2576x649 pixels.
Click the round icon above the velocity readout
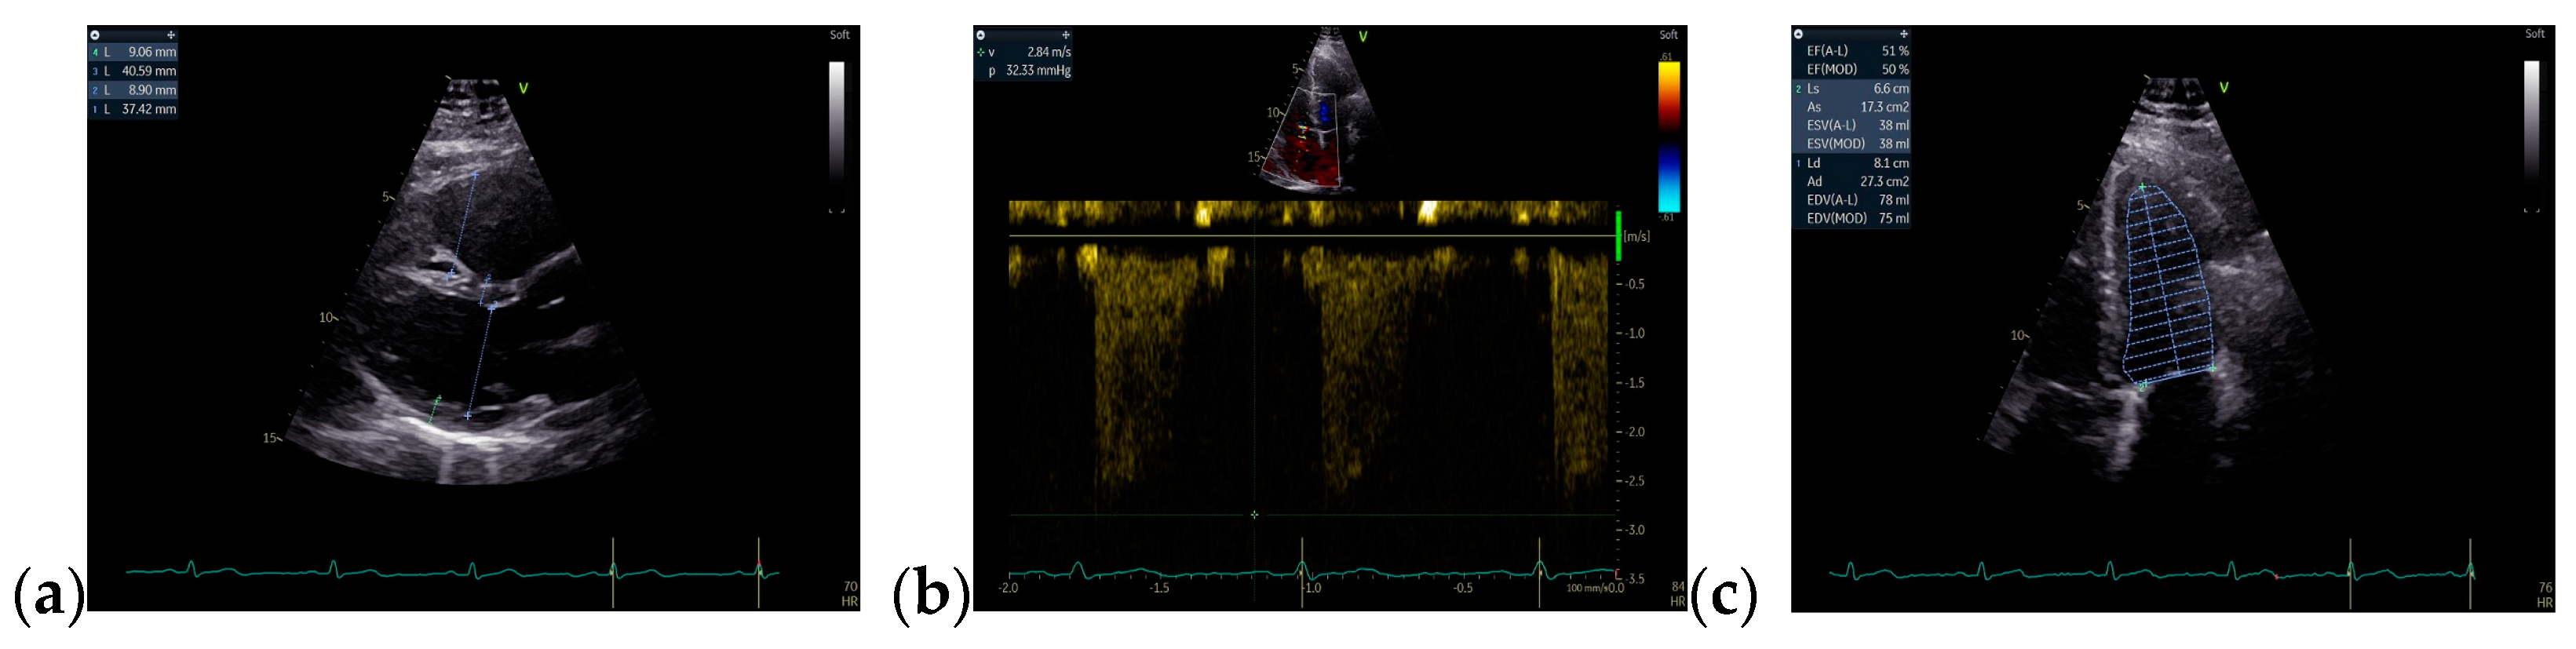coord(981,35)
